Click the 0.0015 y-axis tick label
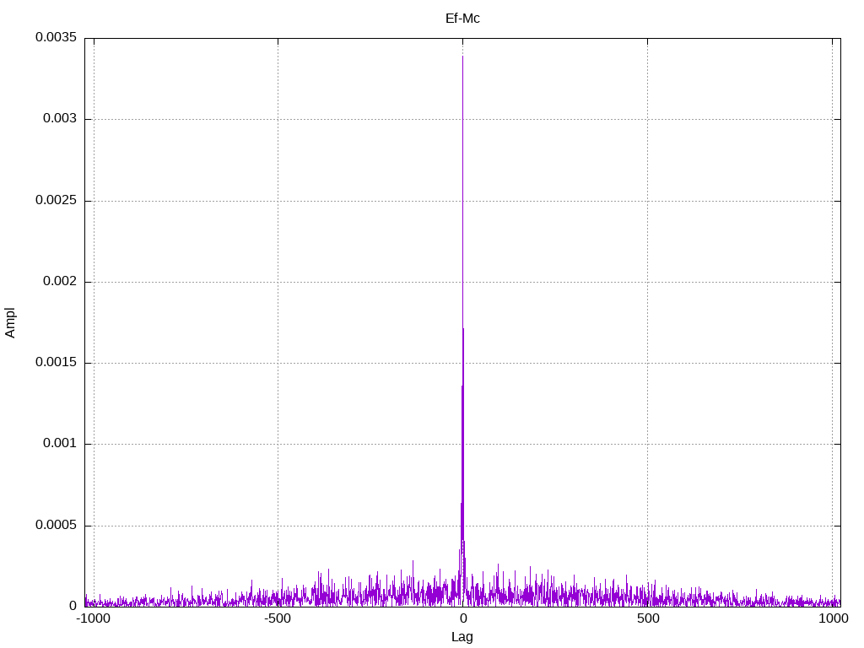 coord(57,363)
